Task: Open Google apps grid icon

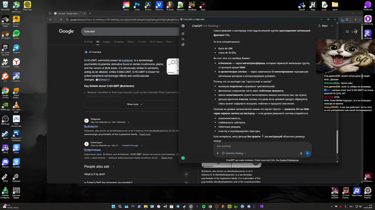Action: coord(347,32)
